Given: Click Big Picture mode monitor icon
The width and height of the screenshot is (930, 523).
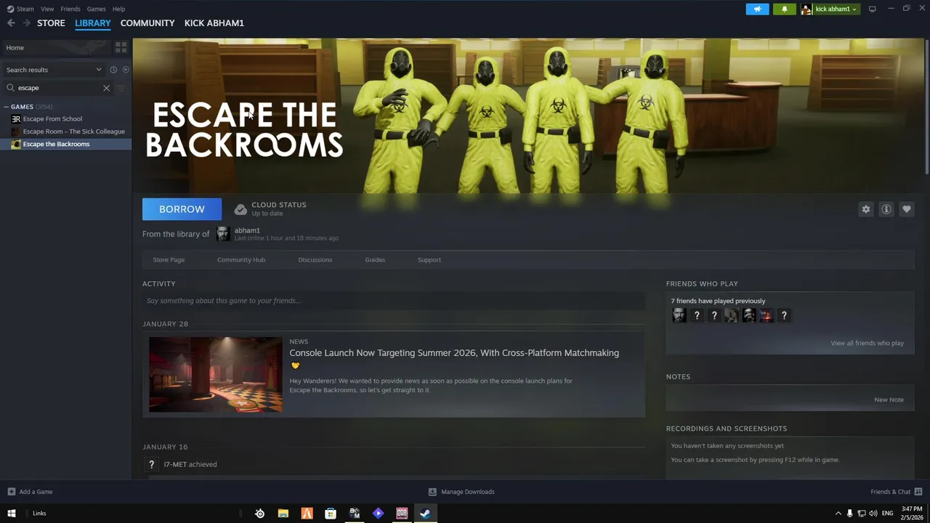Looking at the screenshot, I should (872, 9).
